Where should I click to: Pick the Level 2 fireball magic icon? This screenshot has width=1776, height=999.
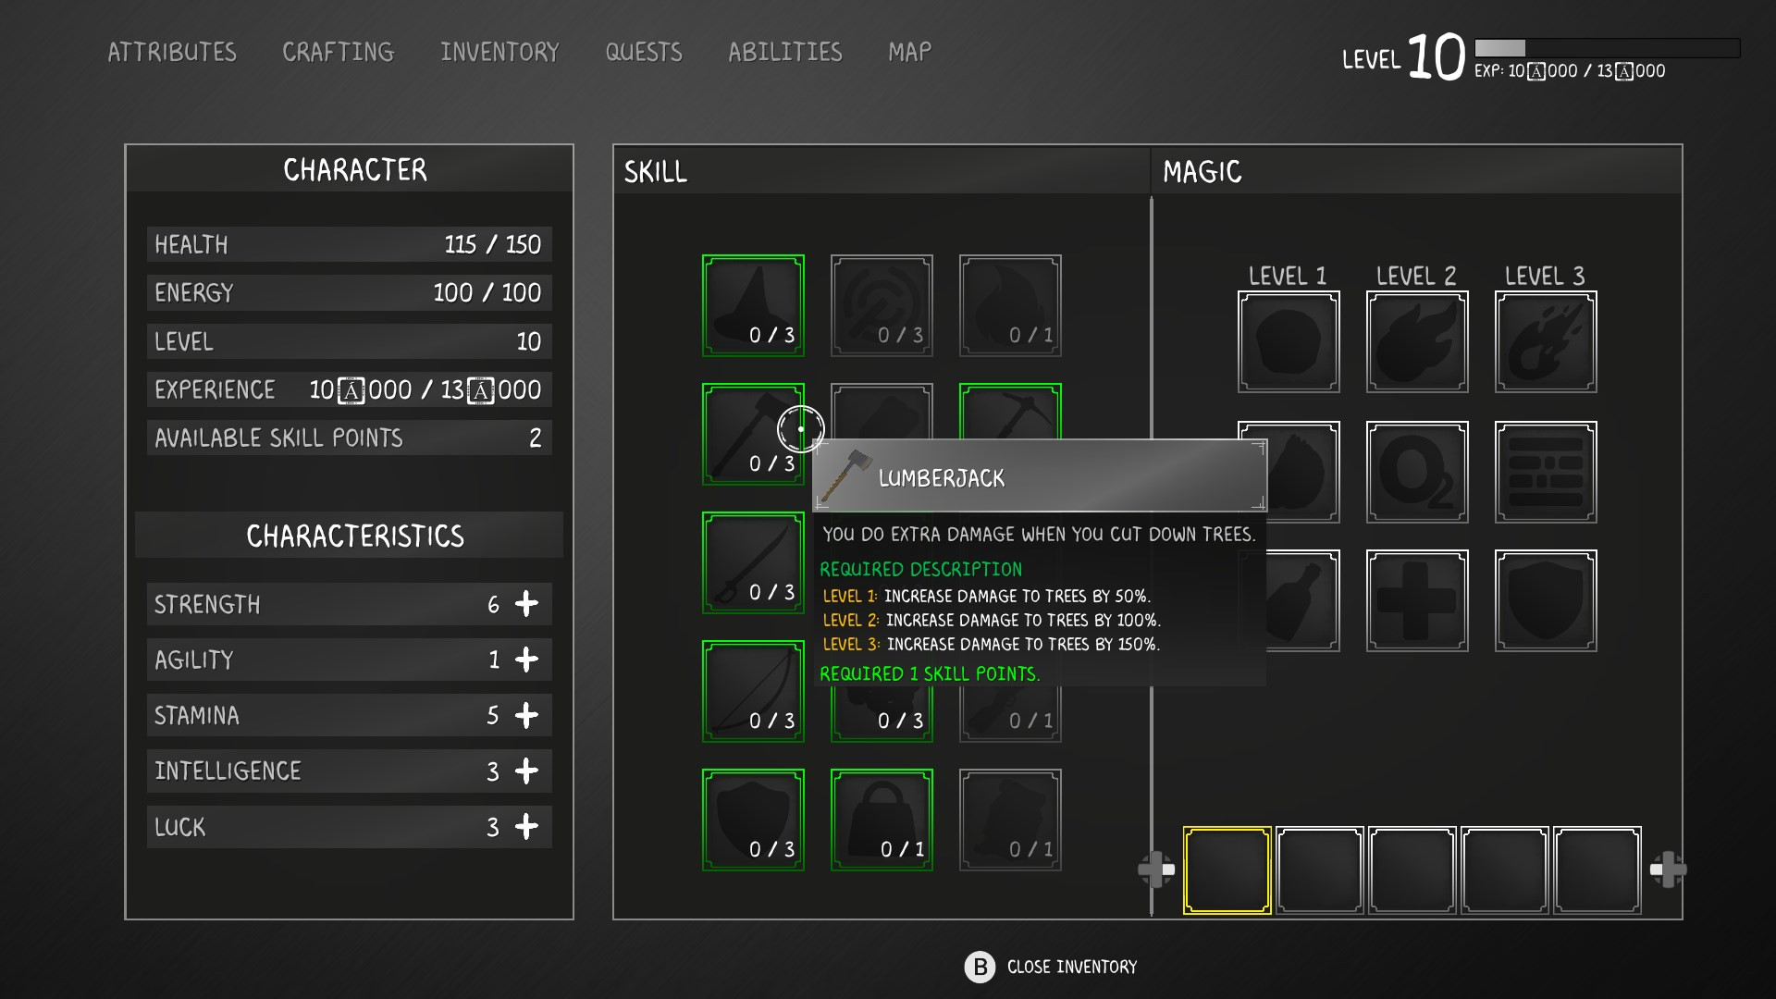[x=1416, y=342]
